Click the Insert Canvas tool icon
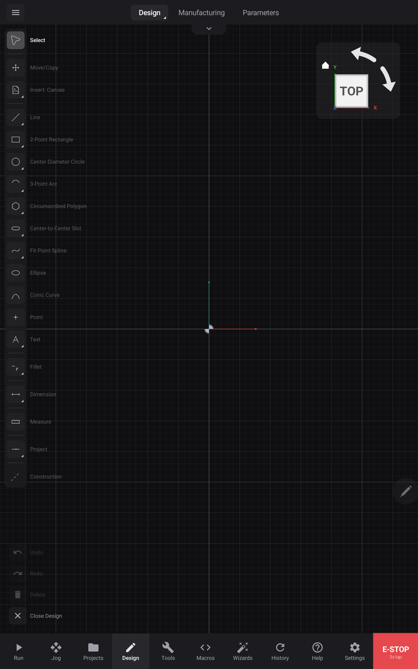 tap(16, 90)
